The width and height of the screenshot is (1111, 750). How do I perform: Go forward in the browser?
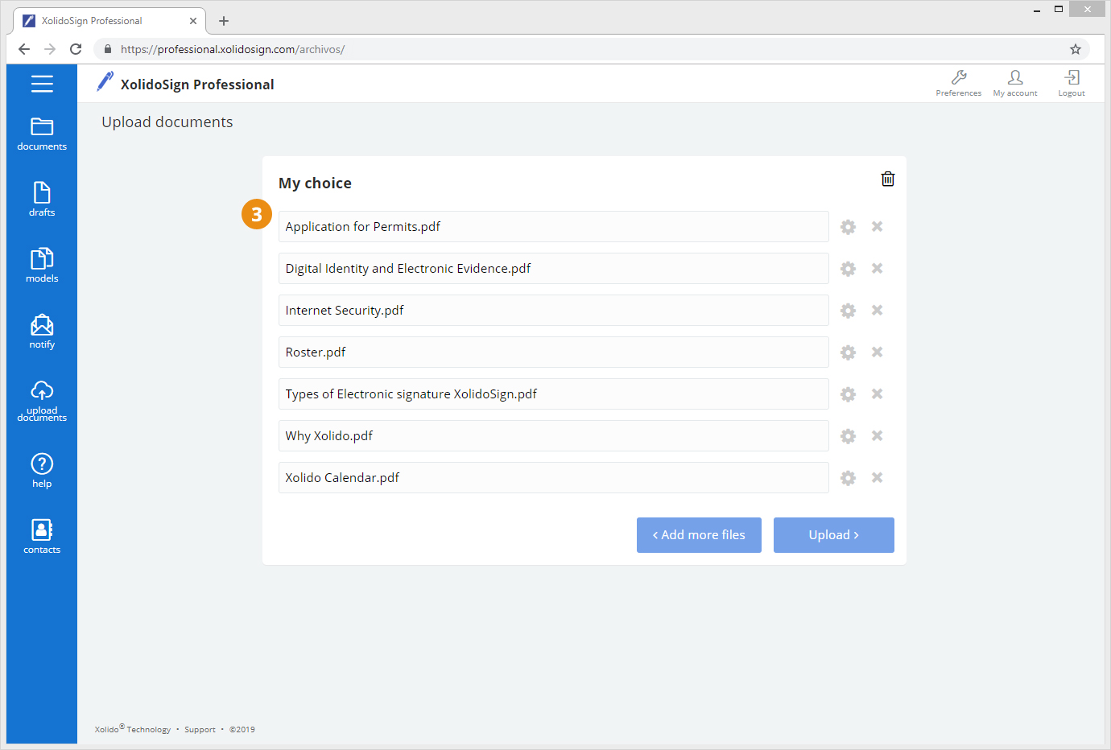[x=50, y=49]
